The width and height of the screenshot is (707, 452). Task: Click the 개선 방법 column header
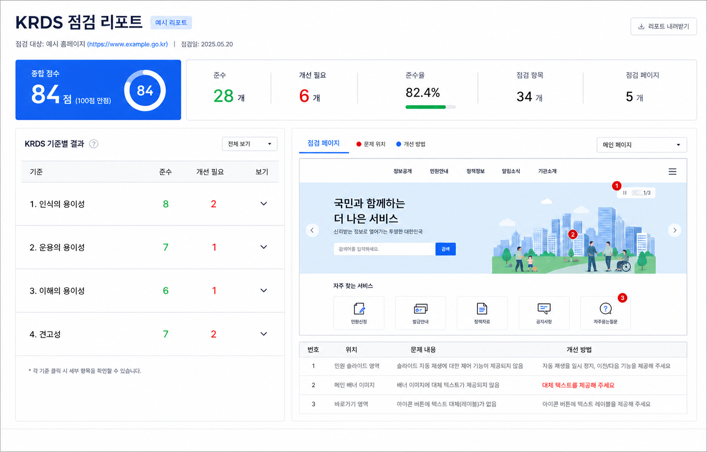pyautogui.click(x=579, y=350)
